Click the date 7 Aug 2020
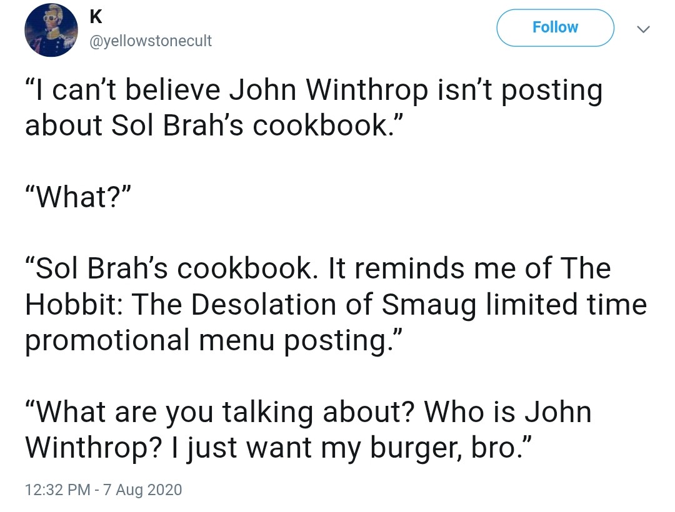 click(142, 490)
